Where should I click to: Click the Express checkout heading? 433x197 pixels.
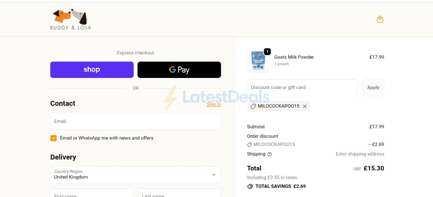pos(136,53)
